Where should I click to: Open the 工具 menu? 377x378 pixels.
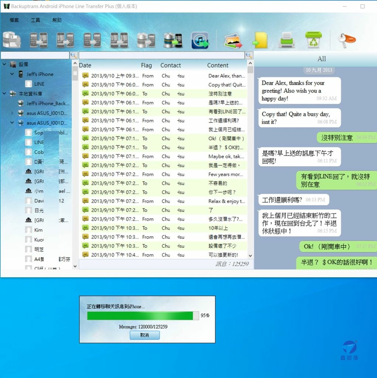click(x=35, y=20)
